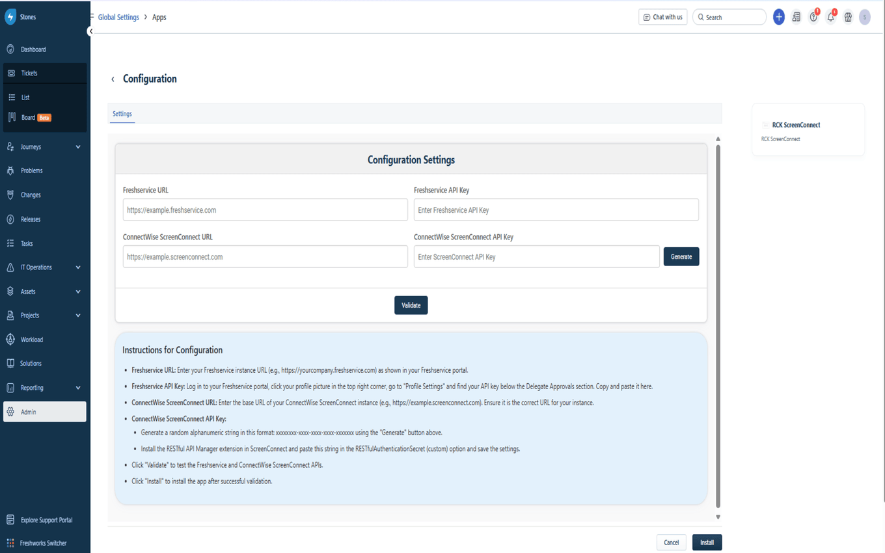Viewport: 885px width, 553px height.
Task: Validate the configuration settings
Action: point(411,305)
